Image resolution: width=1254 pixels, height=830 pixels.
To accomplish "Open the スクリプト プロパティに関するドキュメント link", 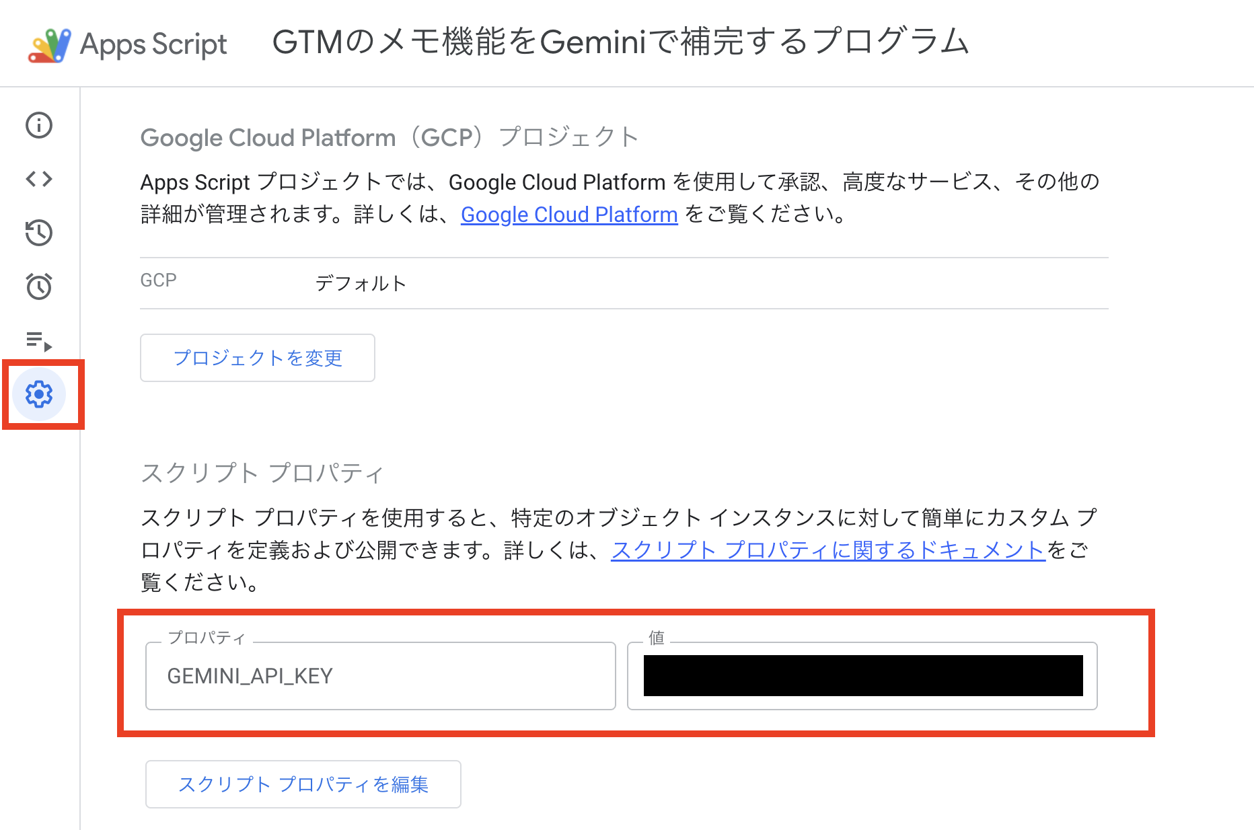I will [827, 550].
